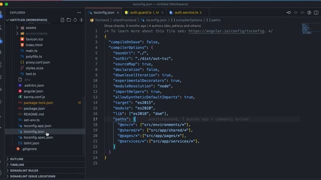Click the New File icon in Explorer
This screenshot has height=180, width=321.
click(62, 20)
